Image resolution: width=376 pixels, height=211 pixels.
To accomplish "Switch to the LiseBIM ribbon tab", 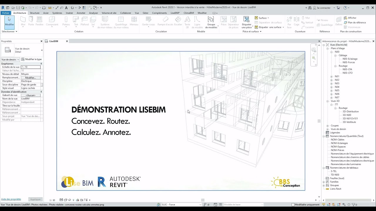I will click(175, 13).
